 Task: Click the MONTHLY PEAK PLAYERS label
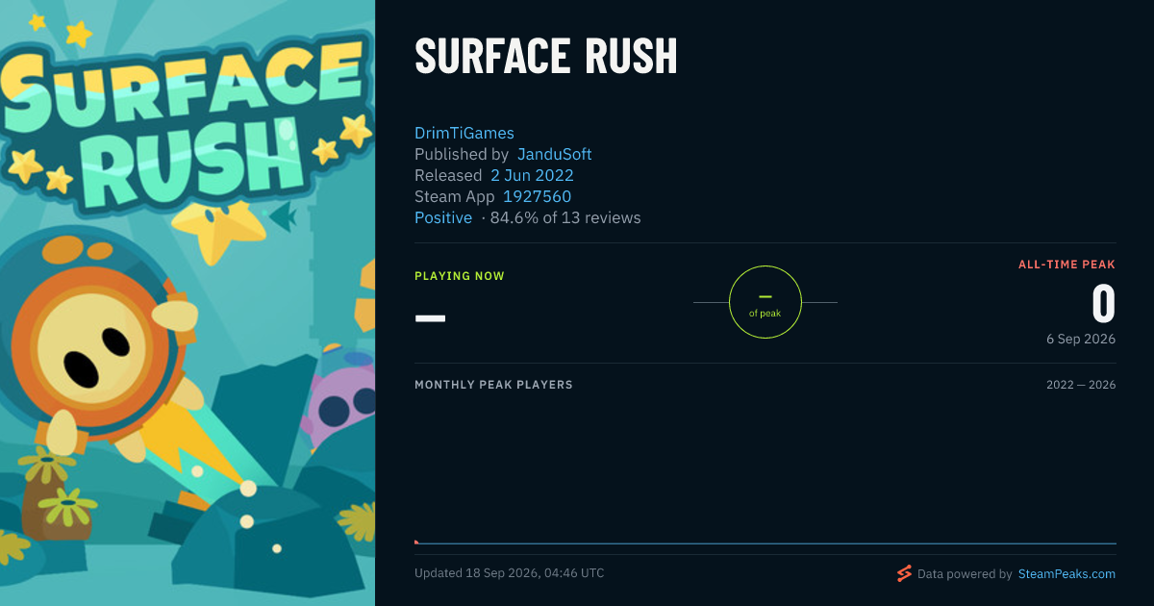point(493,385)
